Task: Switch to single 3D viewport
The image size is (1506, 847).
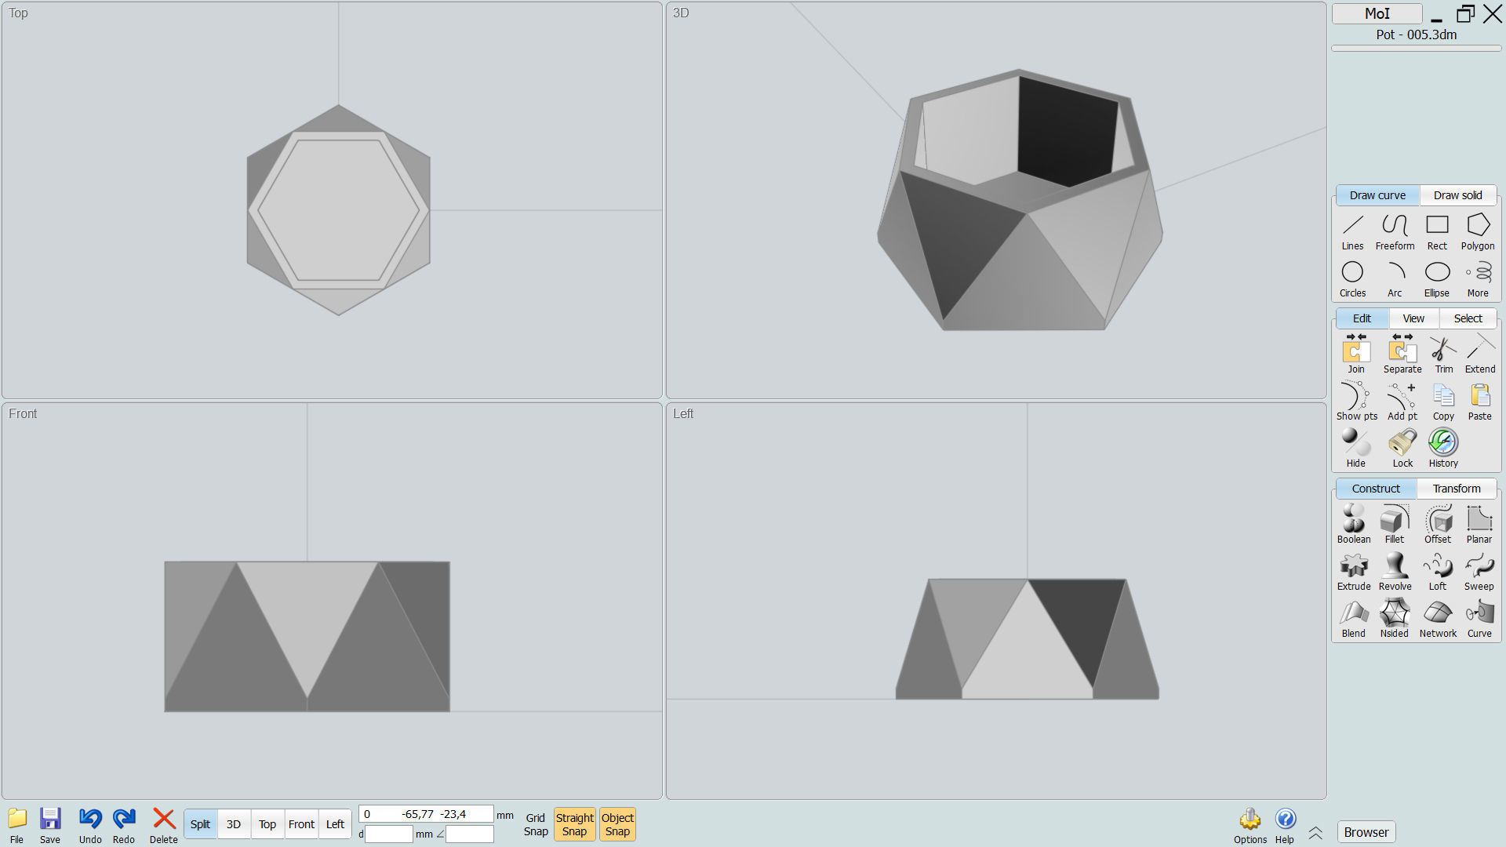Action: (x=234, y=824)
